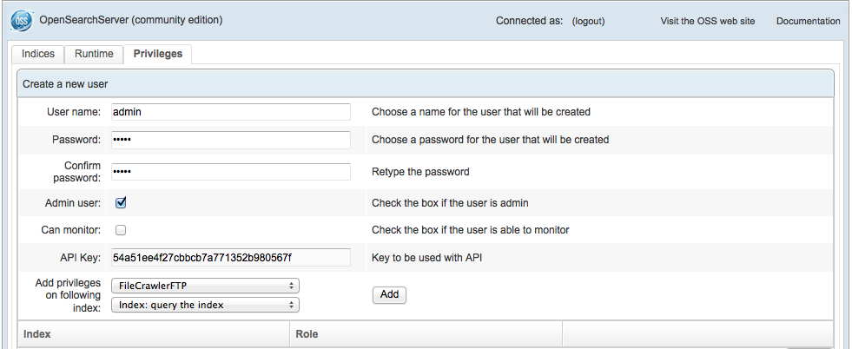
Task: Click the OSS logo icon
Action: [x=19, y=20]
